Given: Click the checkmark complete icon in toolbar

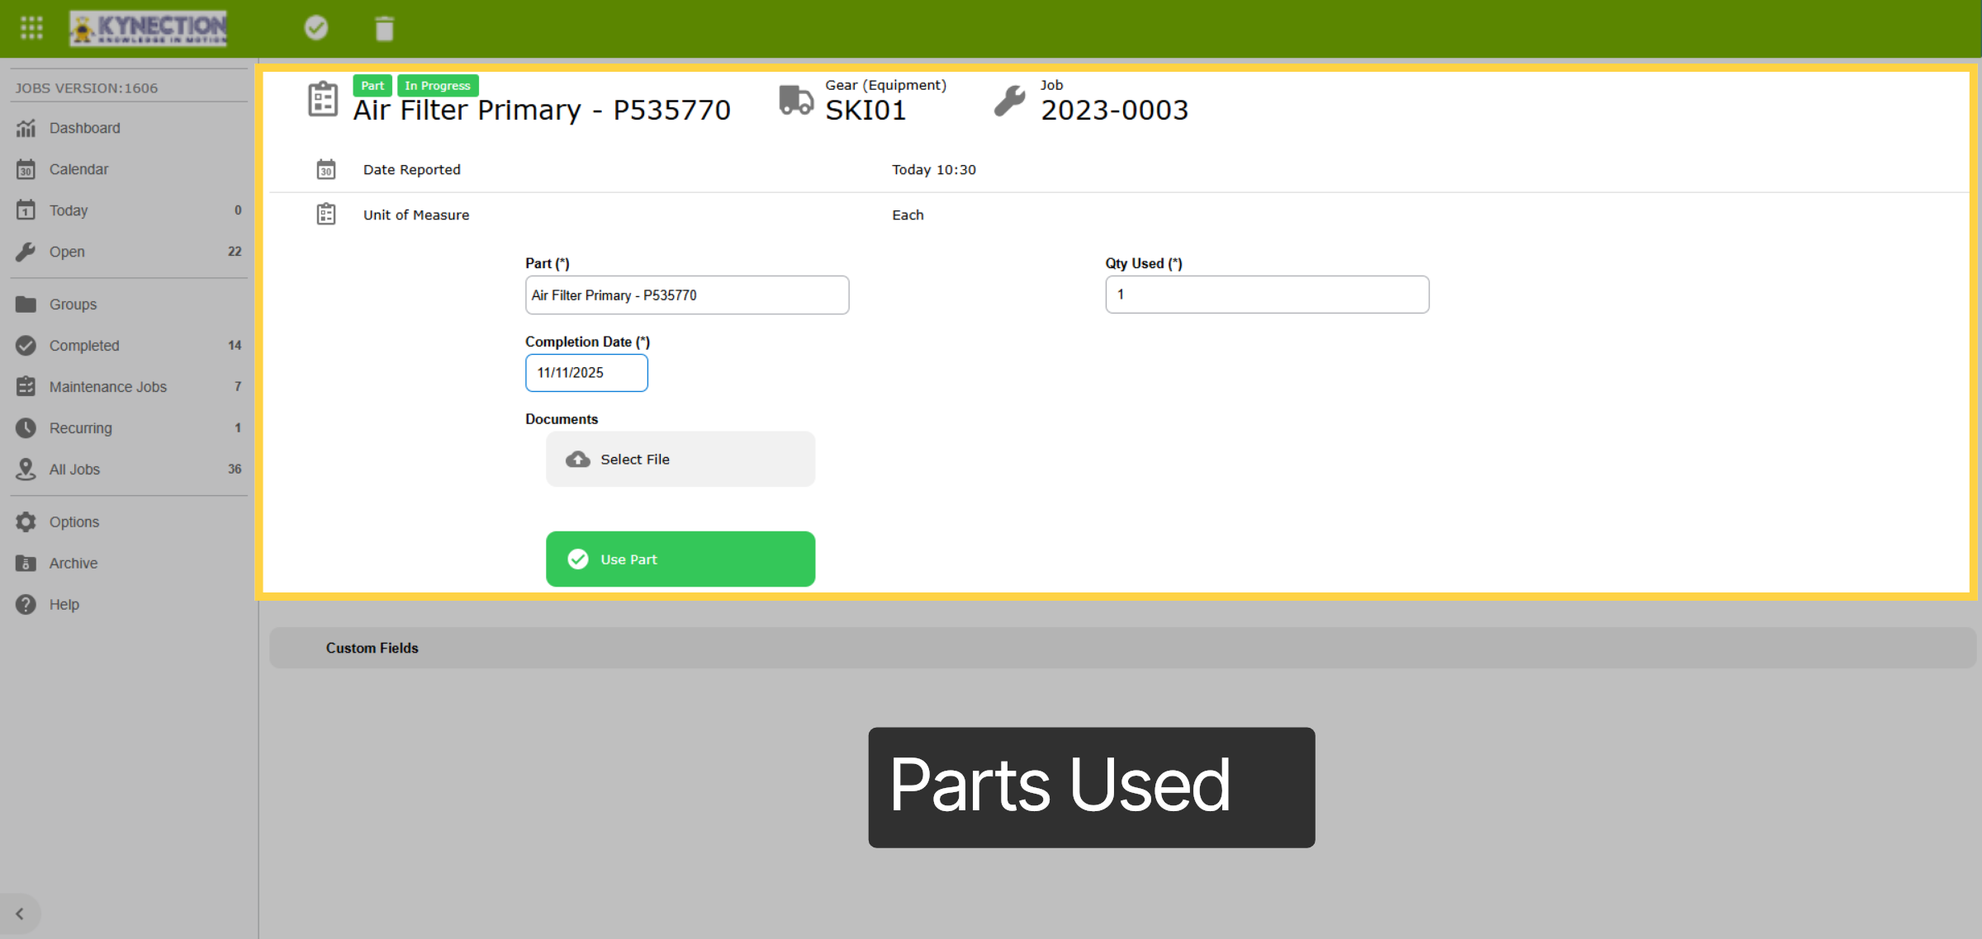Looking at the screenshot, I should (x=316, y=28).
